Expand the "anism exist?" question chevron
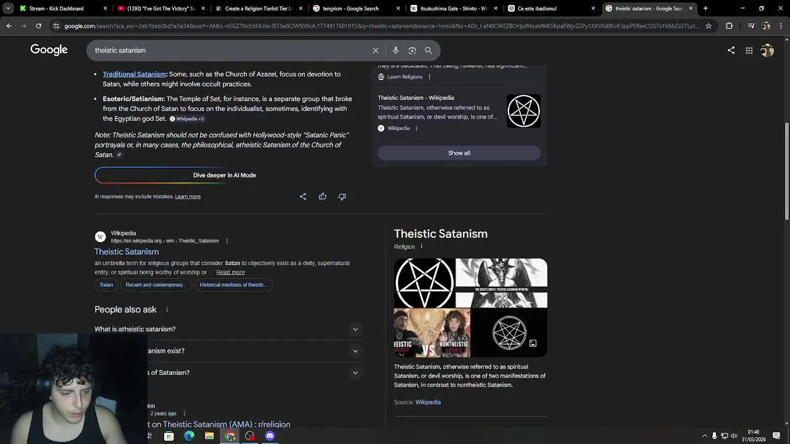This screenshot has height=444, width=790. [355, 351]
